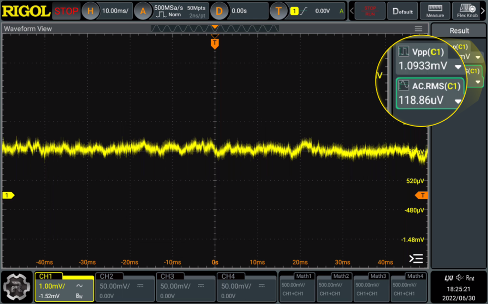Screen dimensions: 488x304
Task: Open the Measure menu ruler icon
Action: [x=435, y=11]
